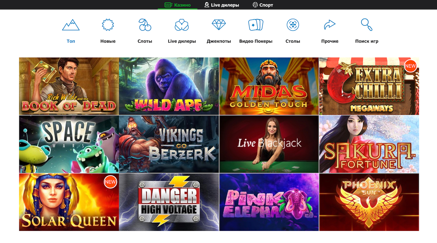Open Midas Golden Touch game tile
Image resolution: width=437 pixels, height=243 pixels.
[269, 86]
